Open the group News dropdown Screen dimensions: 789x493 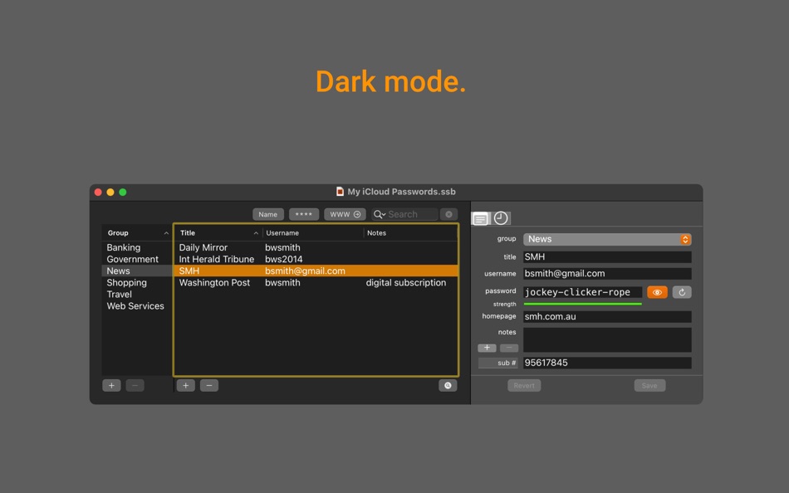pyautogui.click(x=607, y=240)
